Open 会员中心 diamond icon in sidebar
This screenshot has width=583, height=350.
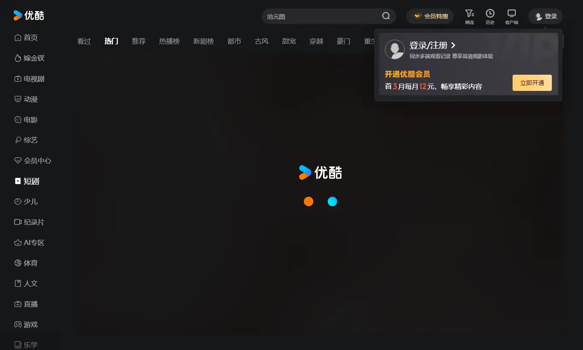click(x=18, y=160)
